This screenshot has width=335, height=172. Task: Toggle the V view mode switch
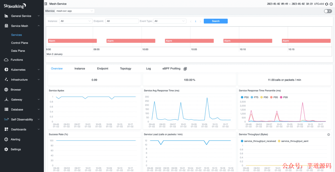click(328, 11)
